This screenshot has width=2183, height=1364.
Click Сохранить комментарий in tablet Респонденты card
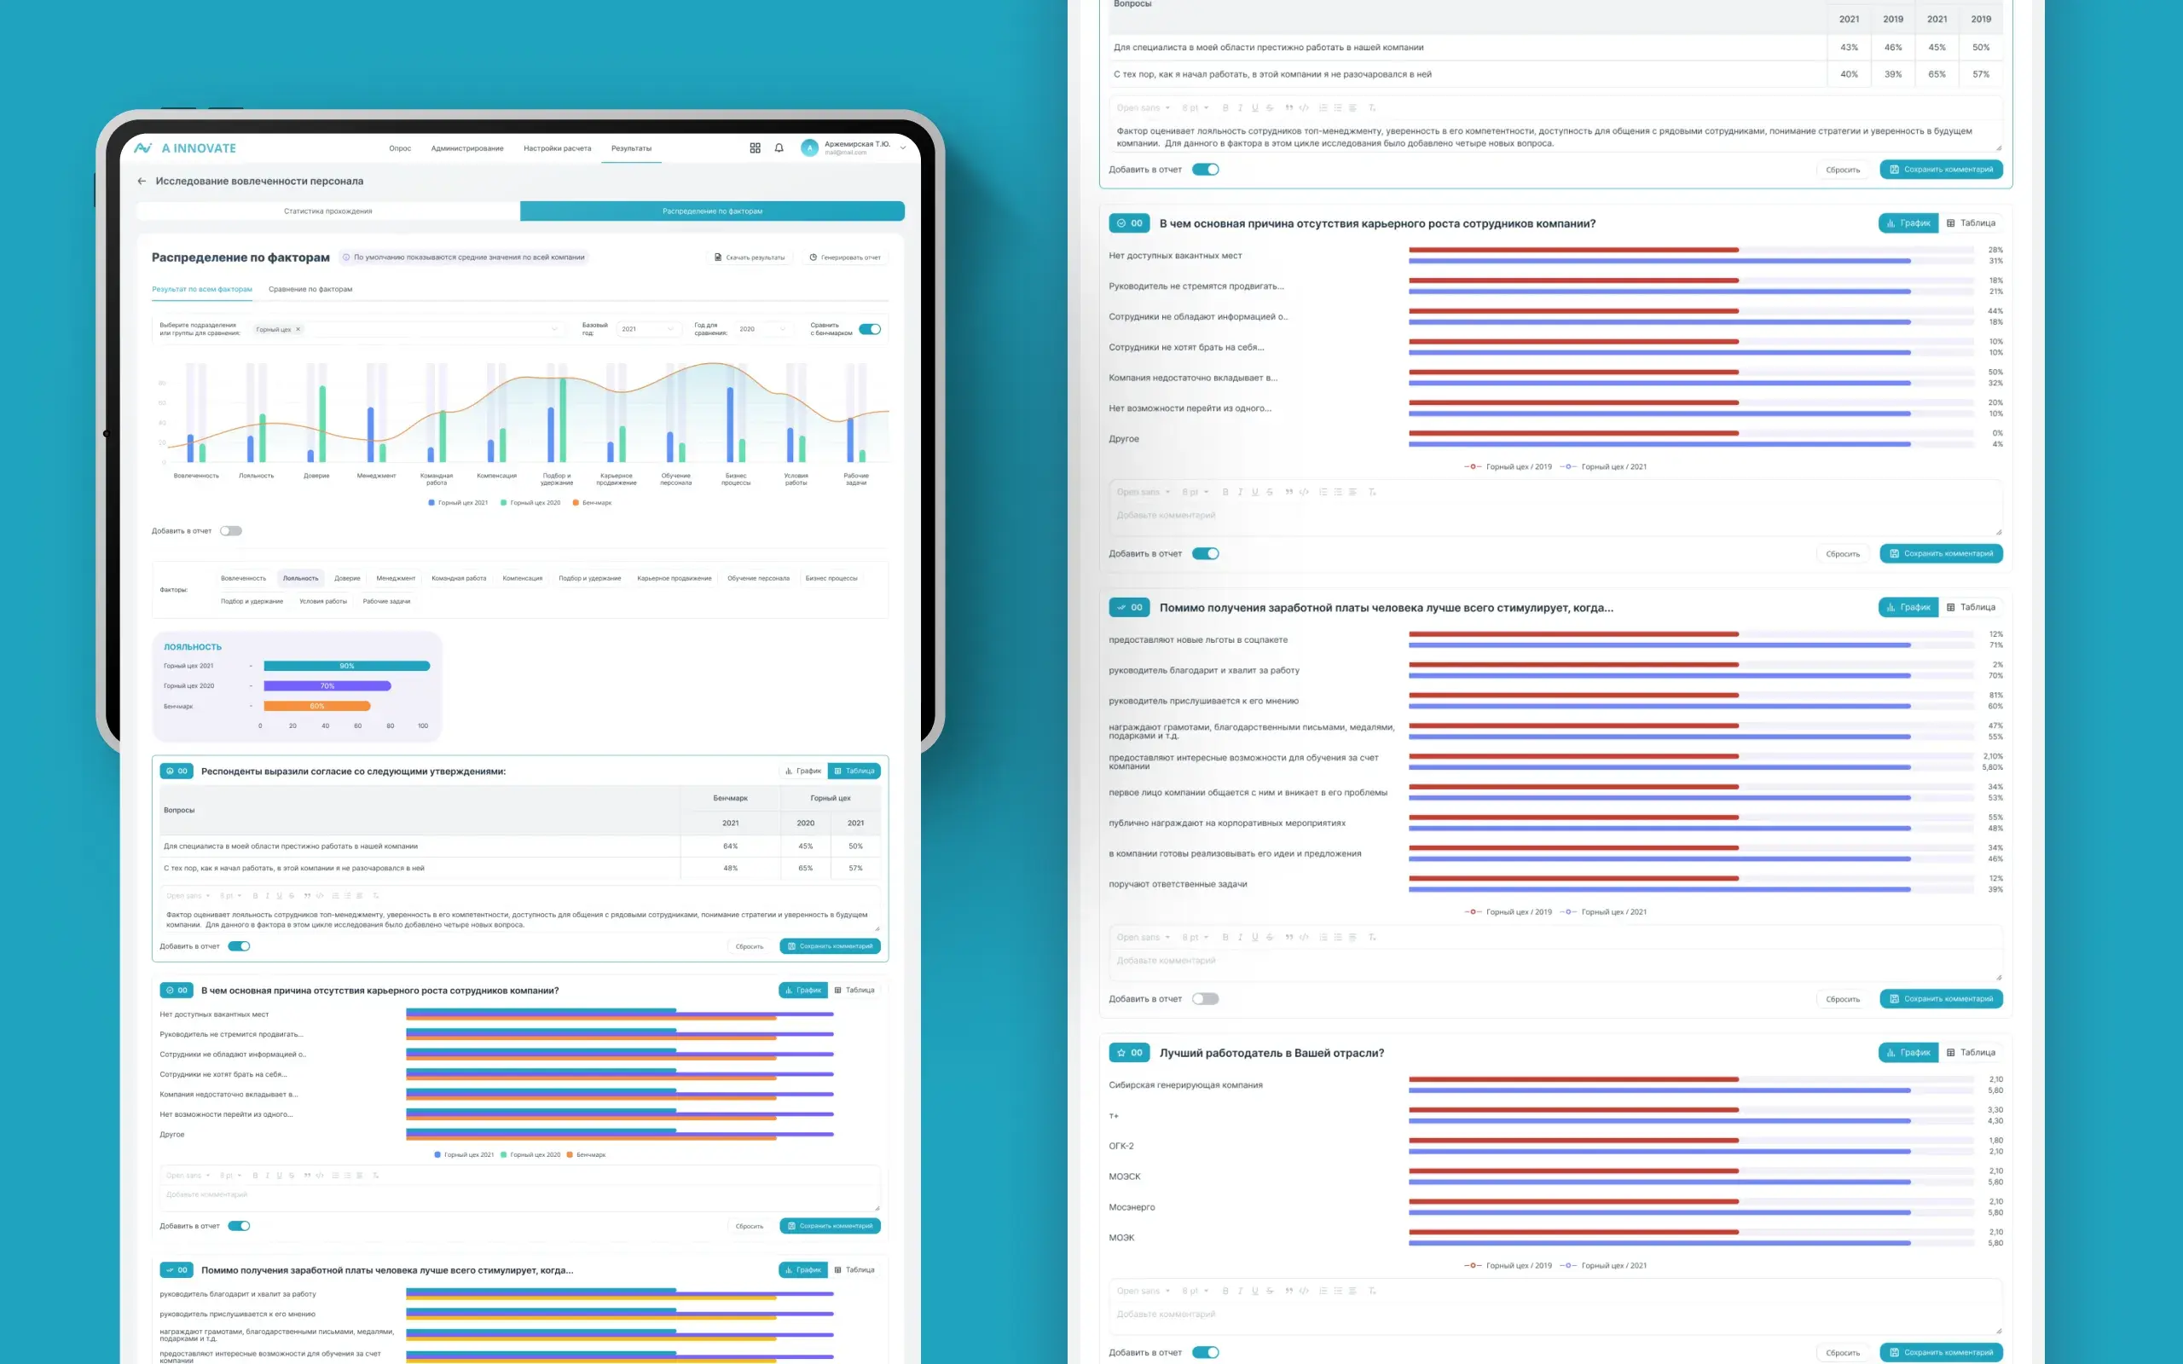click(830, 946)
